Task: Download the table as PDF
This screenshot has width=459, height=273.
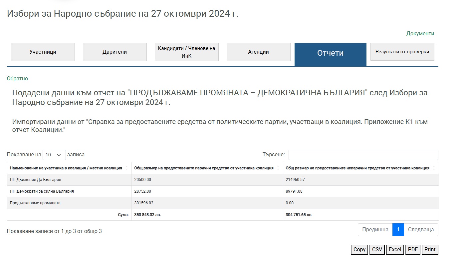Action: [x=413, y=249]
